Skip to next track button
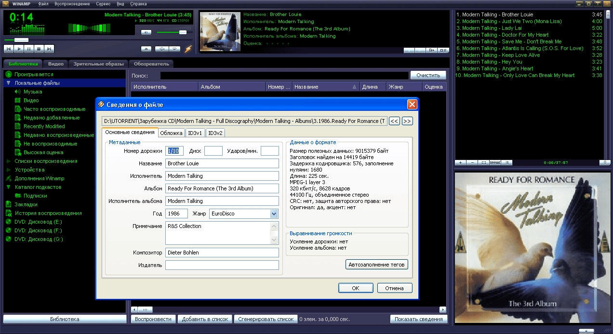This screenshot has height=334, width=613. point(49,49)
